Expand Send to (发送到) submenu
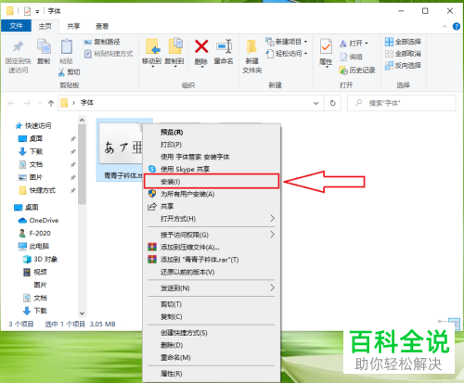464x383 pixels. coord(212,288)
